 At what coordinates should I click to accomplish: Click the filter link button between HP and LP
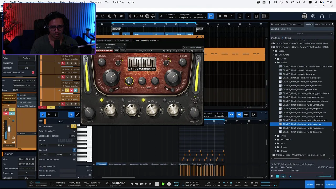point(149,88)
